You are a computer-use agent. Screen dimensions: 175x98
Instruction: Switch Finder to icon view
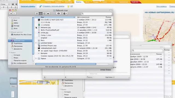37,14
